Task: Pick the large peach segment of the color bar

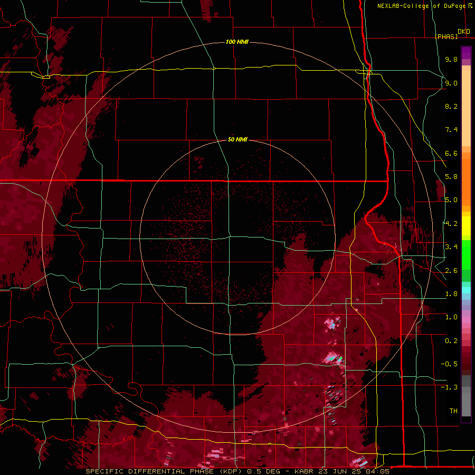Action: click(x=466, y=109)
